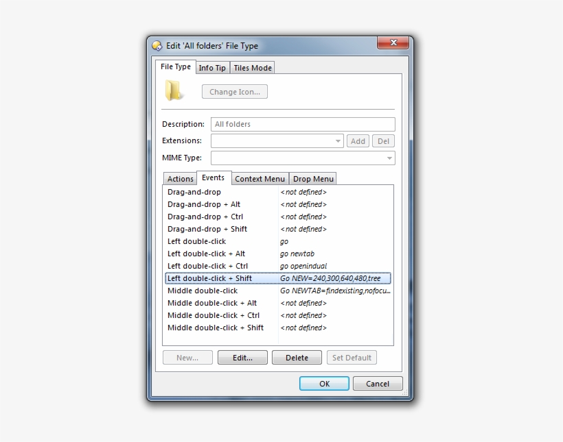
Task: Switch to the Info Tip tab
Action: [211, 68]
